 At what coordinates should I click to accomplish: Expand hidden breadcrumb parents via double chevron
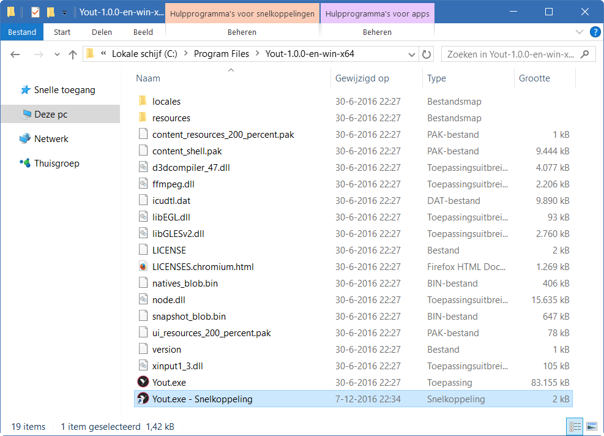coord(103,54)
